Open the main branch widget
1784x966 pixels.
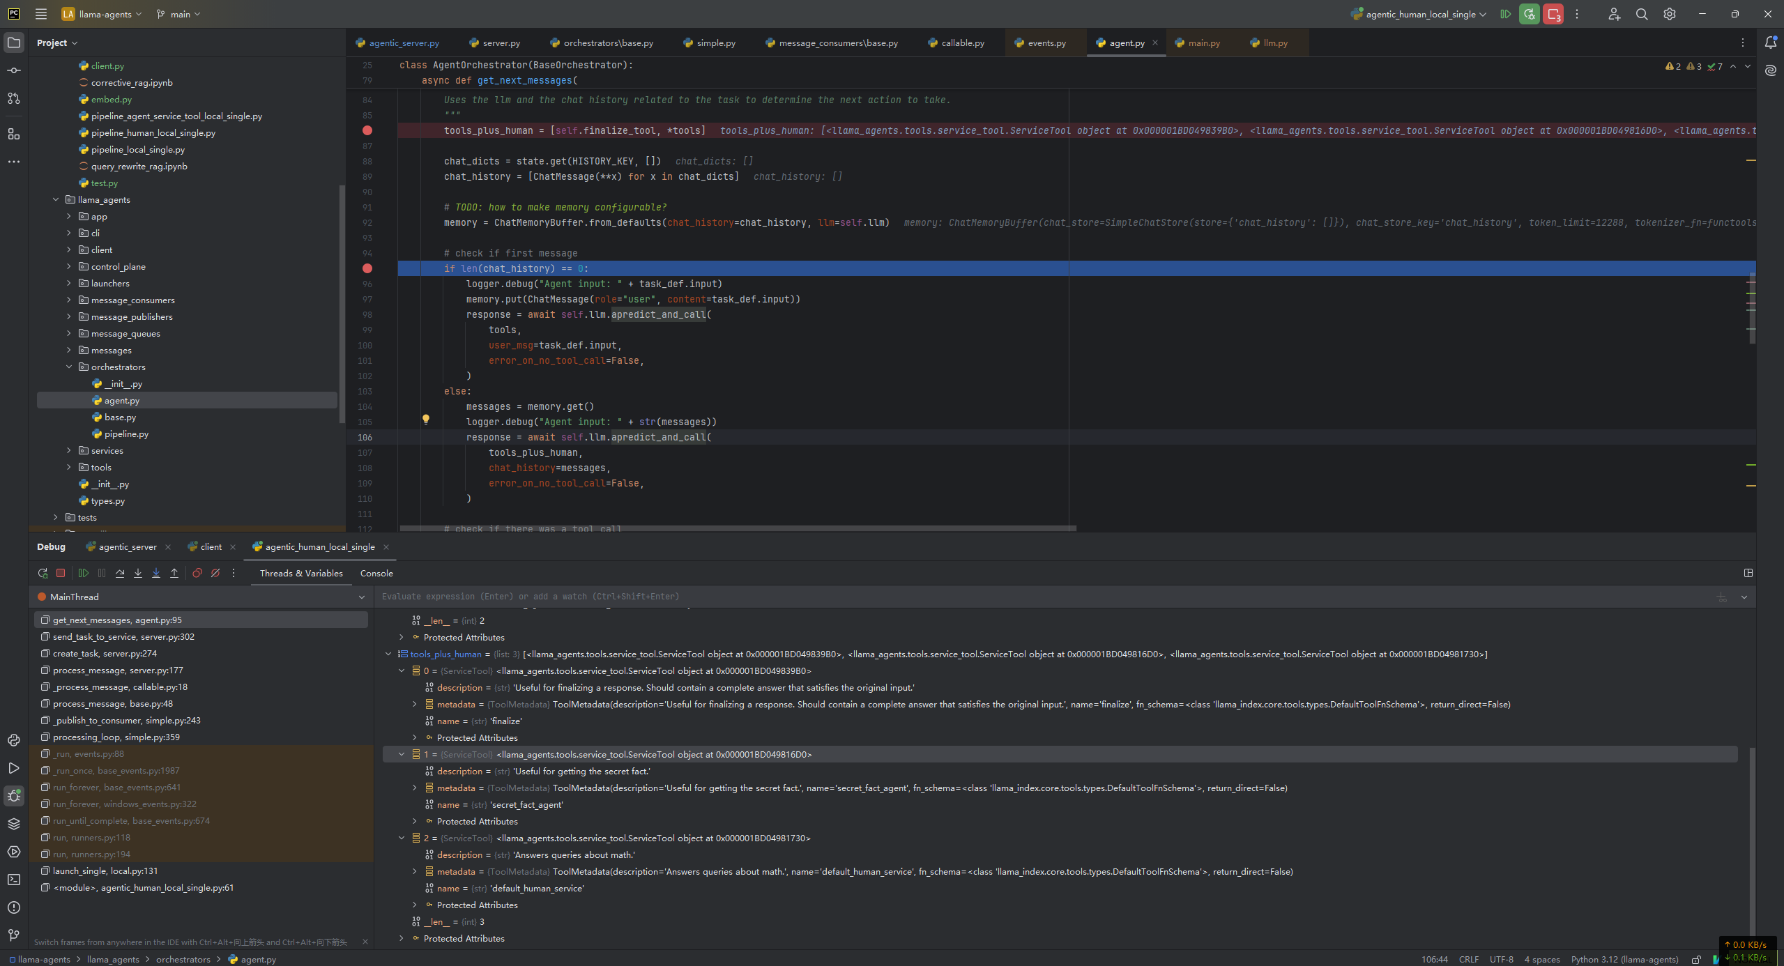click(x=179, y=14)
